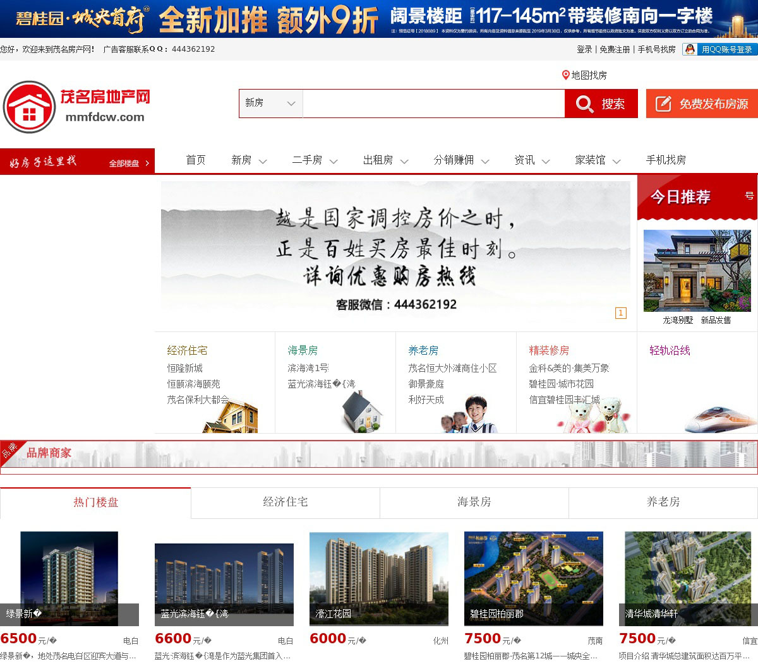Expand the 资讯 nav menu chevron

click(546, 162)
